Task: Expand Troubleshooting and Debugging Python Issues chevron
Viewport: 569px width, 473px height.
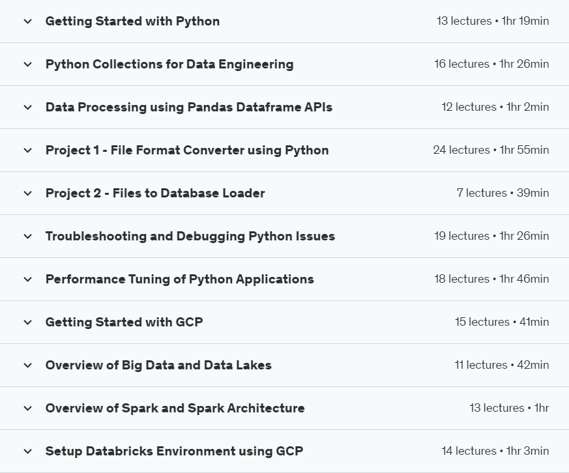Action: (27, 236)
